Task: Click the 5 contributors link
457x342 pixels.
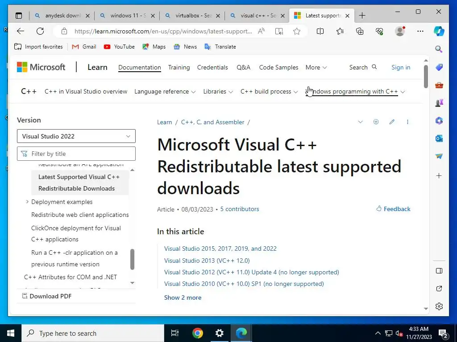Action: pos(240,209)
